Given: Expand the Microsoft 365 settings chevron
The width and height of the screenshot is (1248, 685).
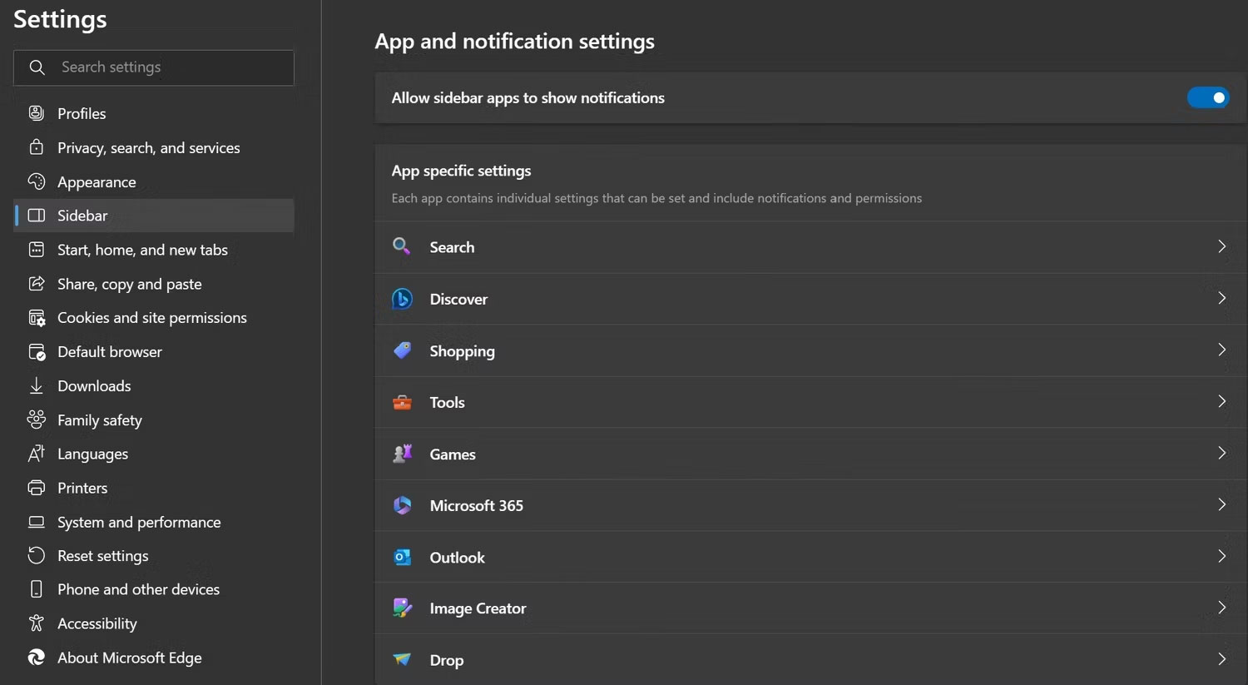Looking at the screenshot, I should point(1221,504).
